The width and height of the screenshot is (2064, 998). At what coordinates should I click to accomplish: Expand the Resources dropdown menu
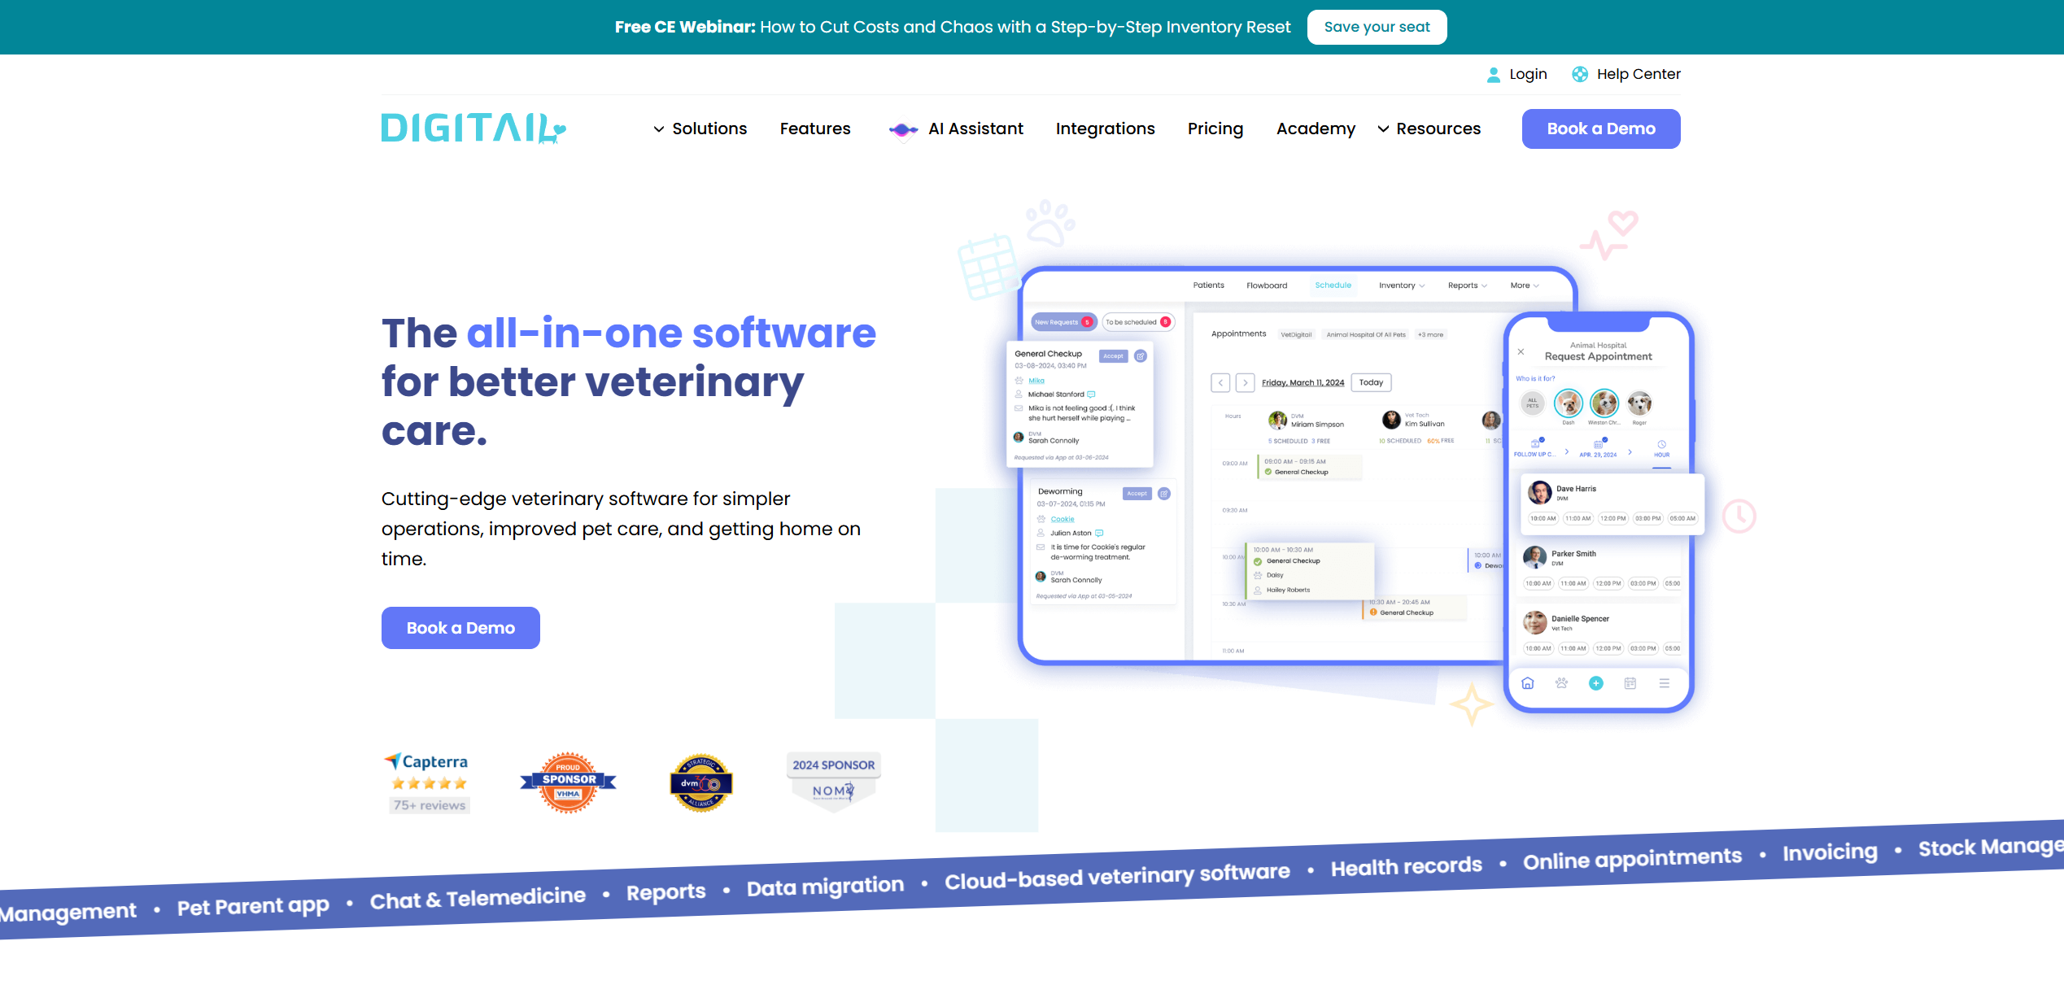pos(1429,129)
